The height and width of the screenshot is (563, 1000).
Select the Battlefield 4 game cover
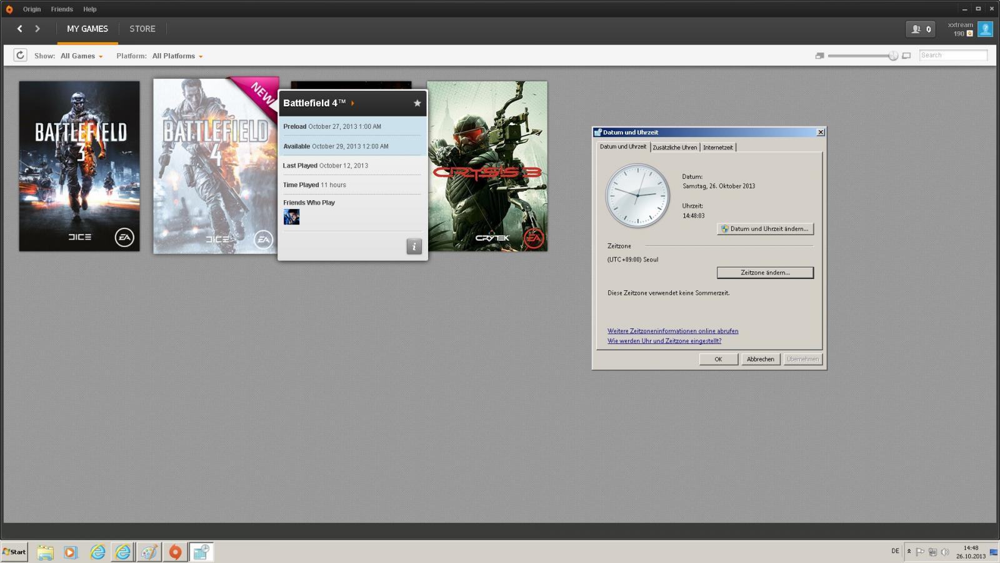point(216,166)
